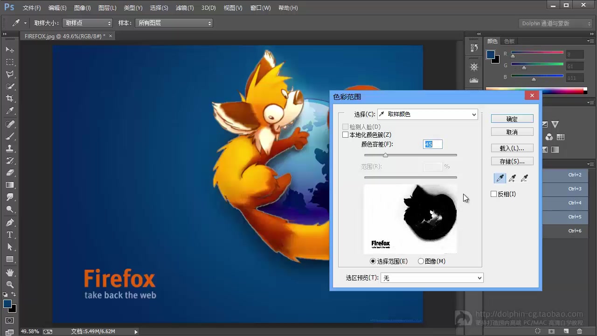Close the 色彩范围 dialog with X
Screen dimensions: 597x336
click(532, 96)
